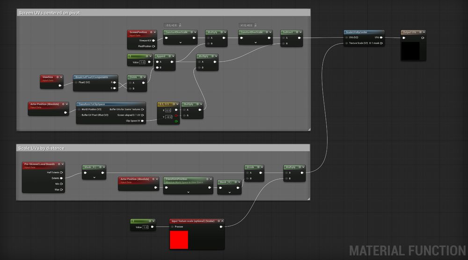The image size is (468, 260).
Task: Expand hidden pins on TransformPosition bottom chevron
Action: 188,192
